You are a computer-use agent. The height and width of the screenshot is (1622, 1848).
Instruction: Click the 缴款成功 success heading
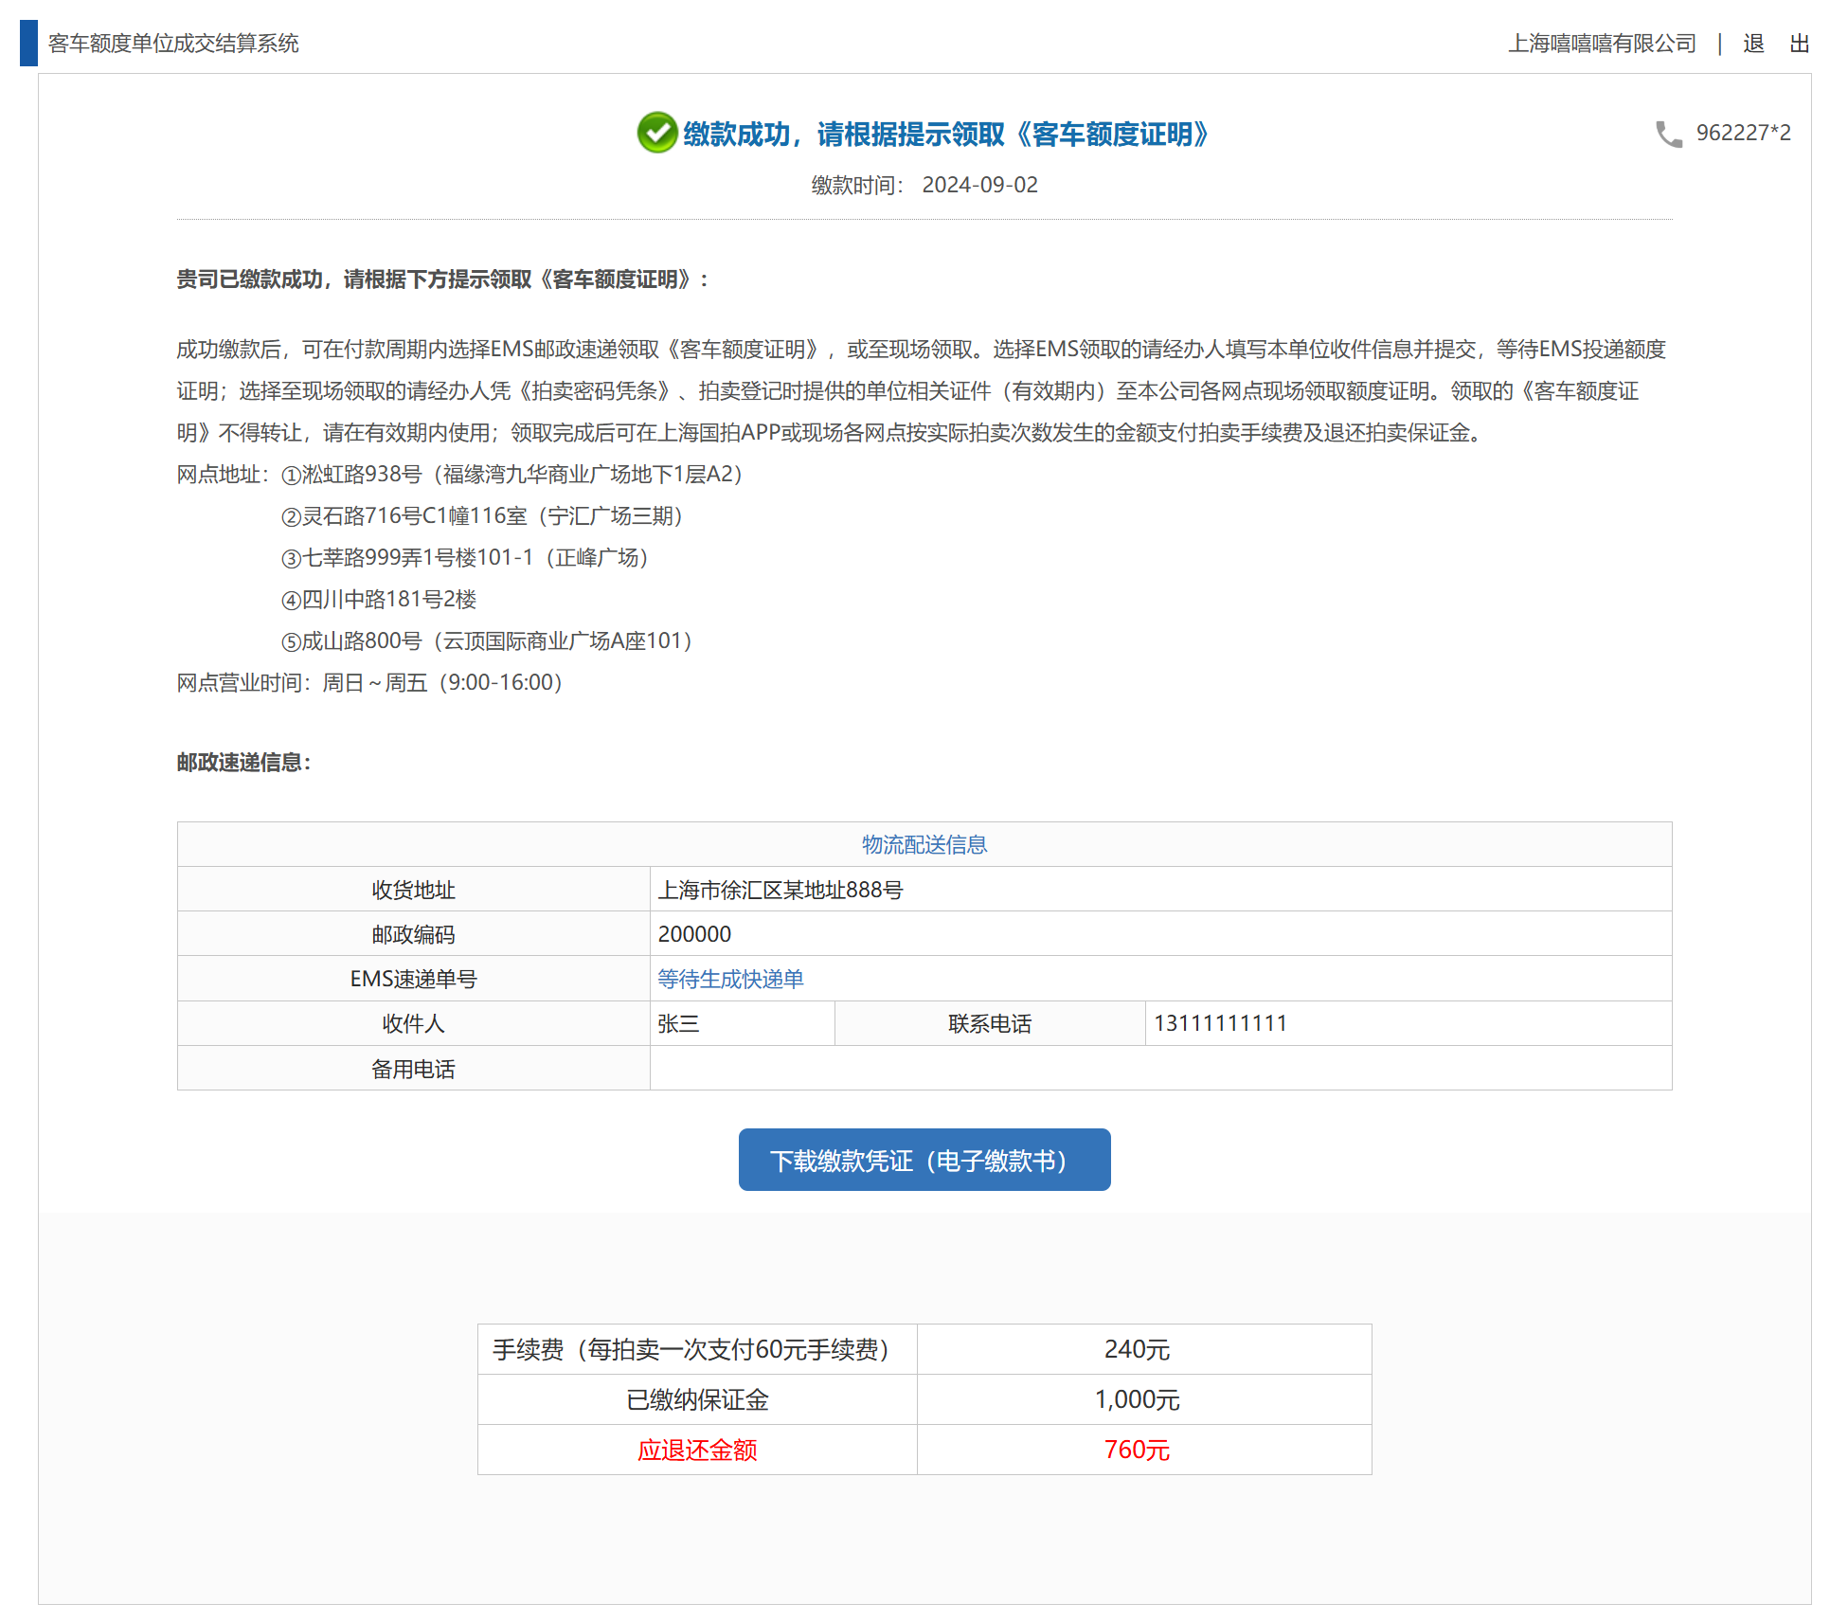coord(945,135)
